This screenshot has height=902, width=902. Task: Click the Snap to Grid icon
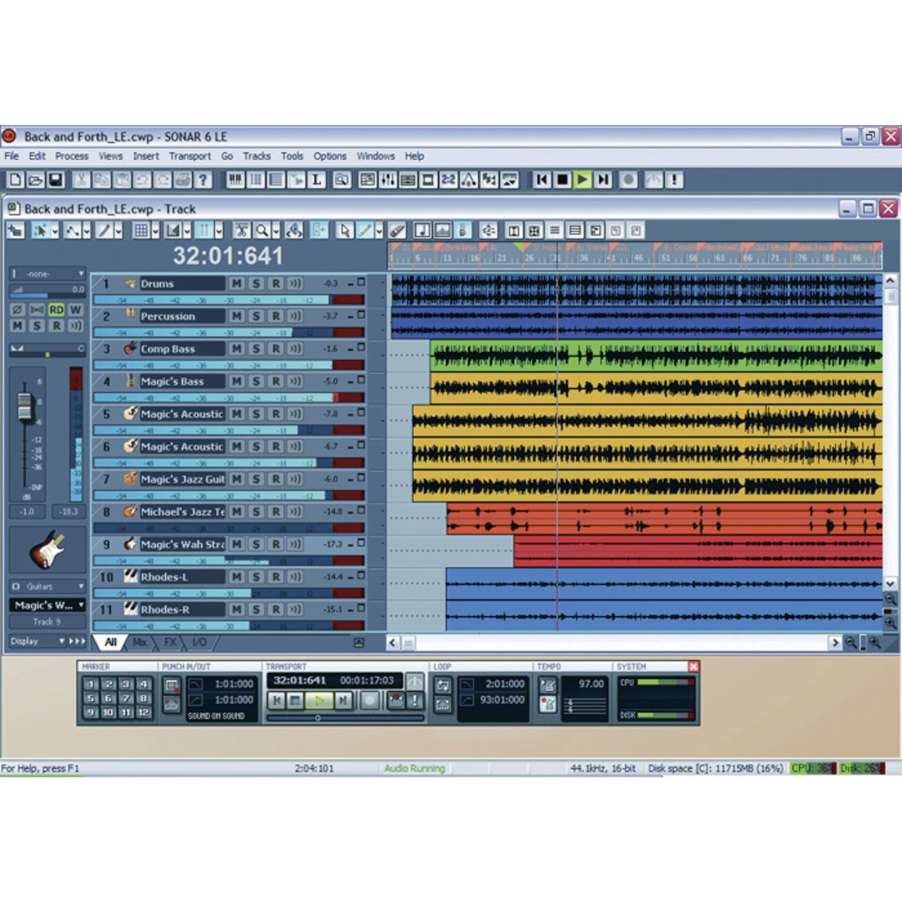coord(141,230)
